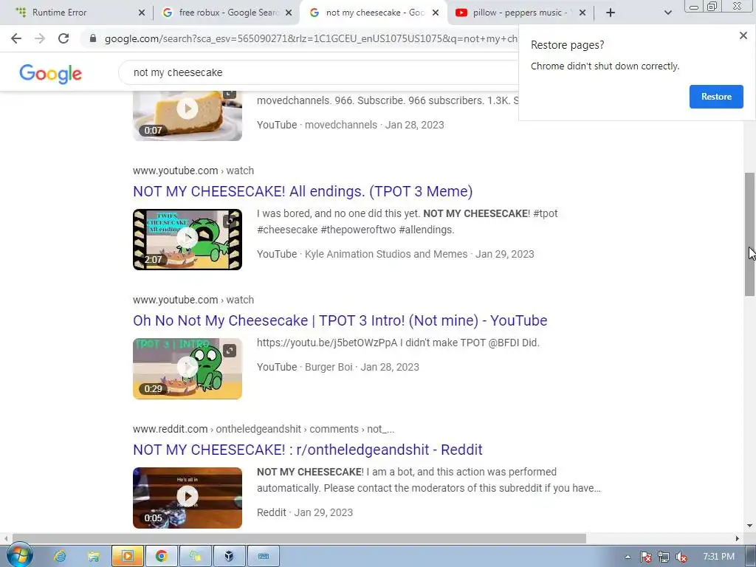Focus the search box with not my cheesecake

pos(318,72)
